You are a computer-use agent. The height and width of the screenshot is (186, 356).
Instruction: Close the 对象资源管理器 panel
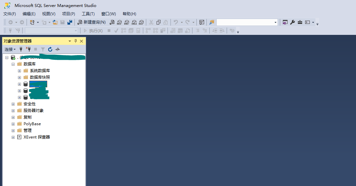click(81, 41)
